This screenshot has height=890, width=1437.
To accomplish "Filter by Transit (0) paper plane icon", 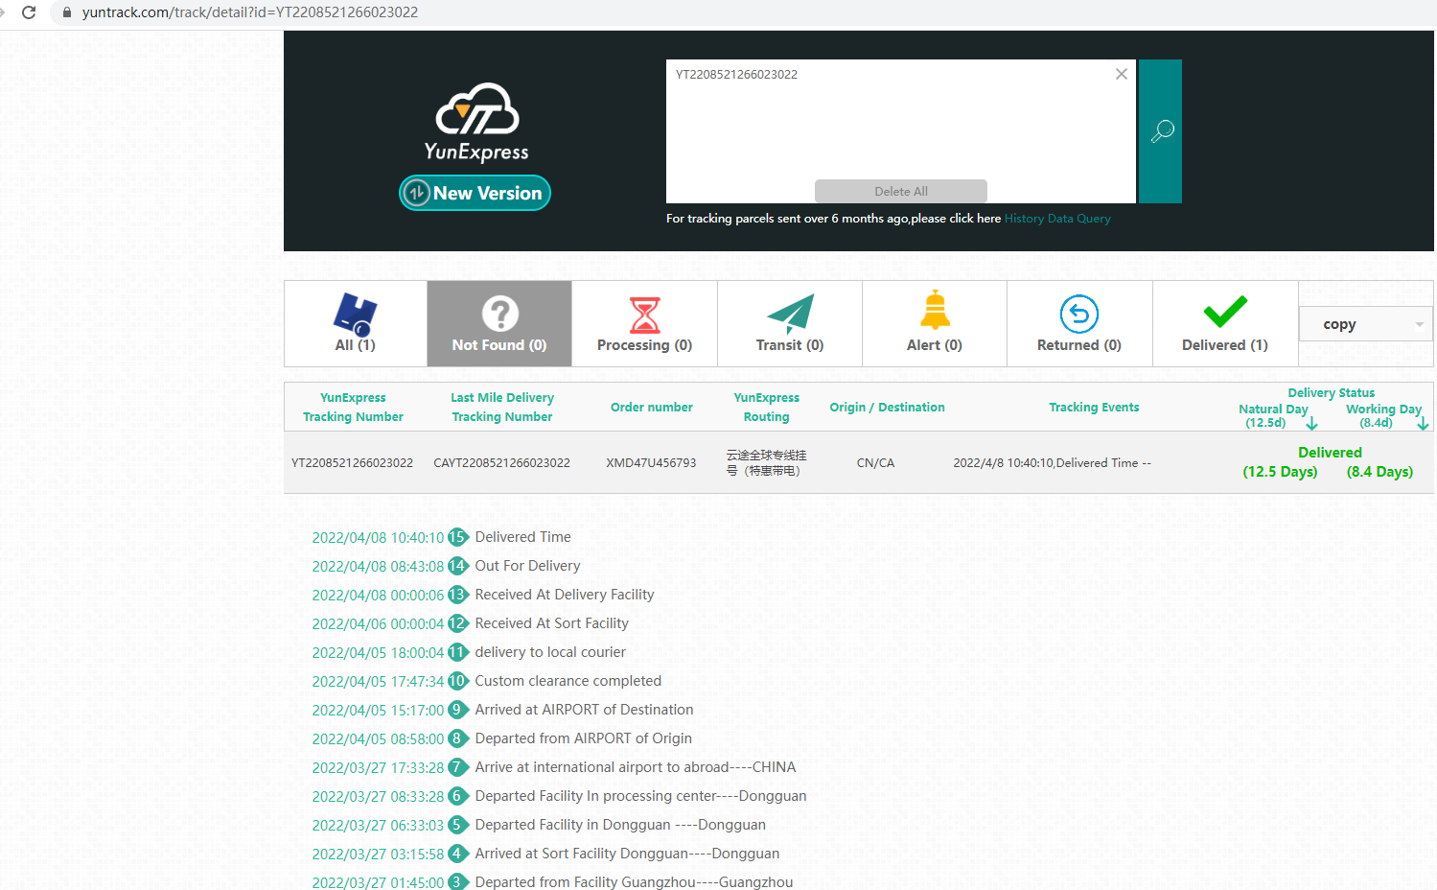I will tap(789, 324).
